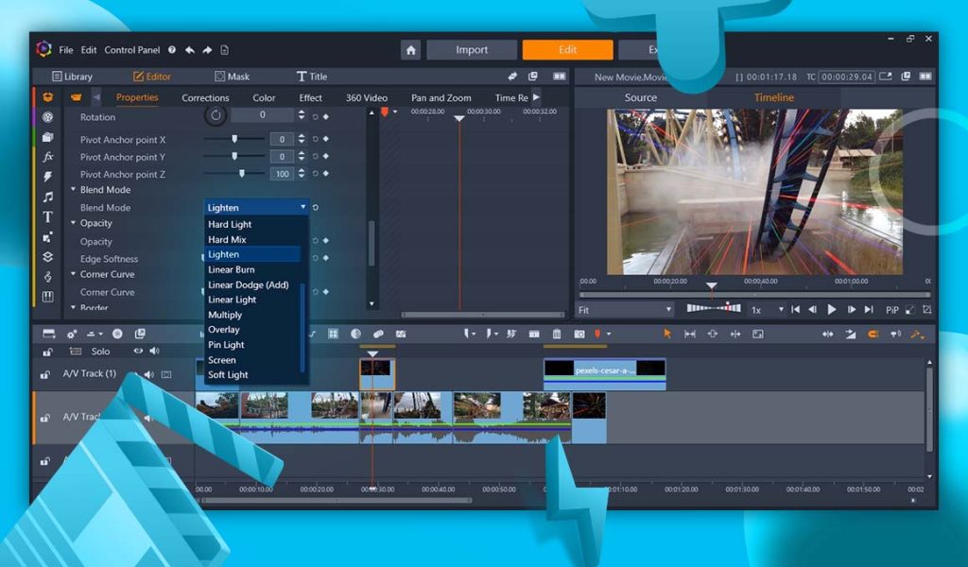Click the PiP button in the preview controls
Image resolution: width=968 pixels, height=567 pixels.
(x=892, y=310)
